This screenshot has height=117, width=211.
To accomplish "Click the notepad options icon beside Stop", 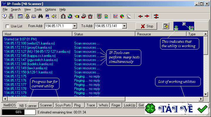I will tap(166, 26).
